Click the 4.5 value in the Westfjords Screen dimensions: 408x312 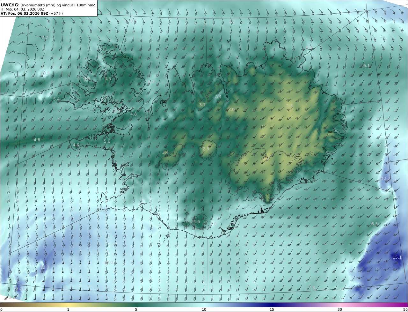(x=108, y=79)
